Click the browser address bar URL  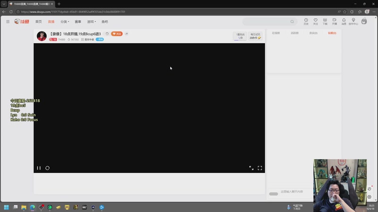(x=73, y=11)
